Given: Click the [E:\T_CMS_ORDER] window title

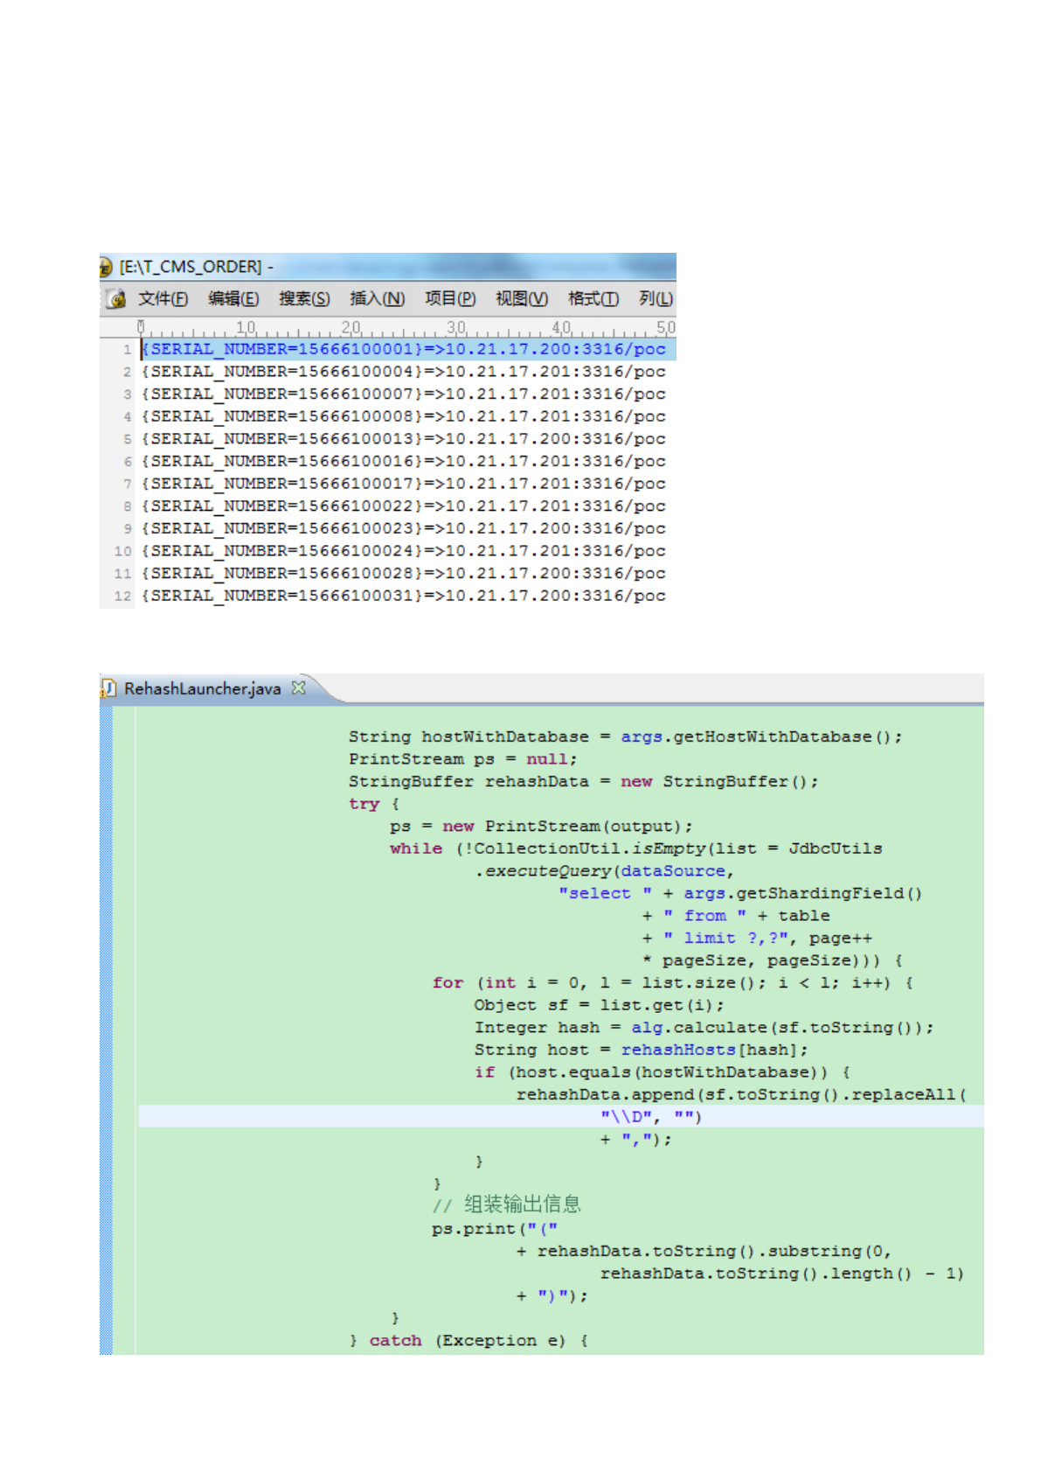Looking at the screenshot, I should click(191, 267).
